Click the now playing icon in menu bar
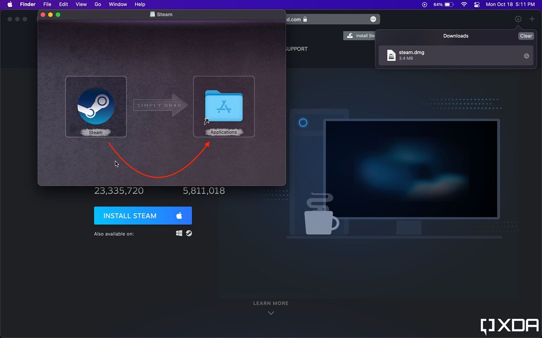Image resolution: width=542 pixels, height=338 pixels. pos(424,5)
